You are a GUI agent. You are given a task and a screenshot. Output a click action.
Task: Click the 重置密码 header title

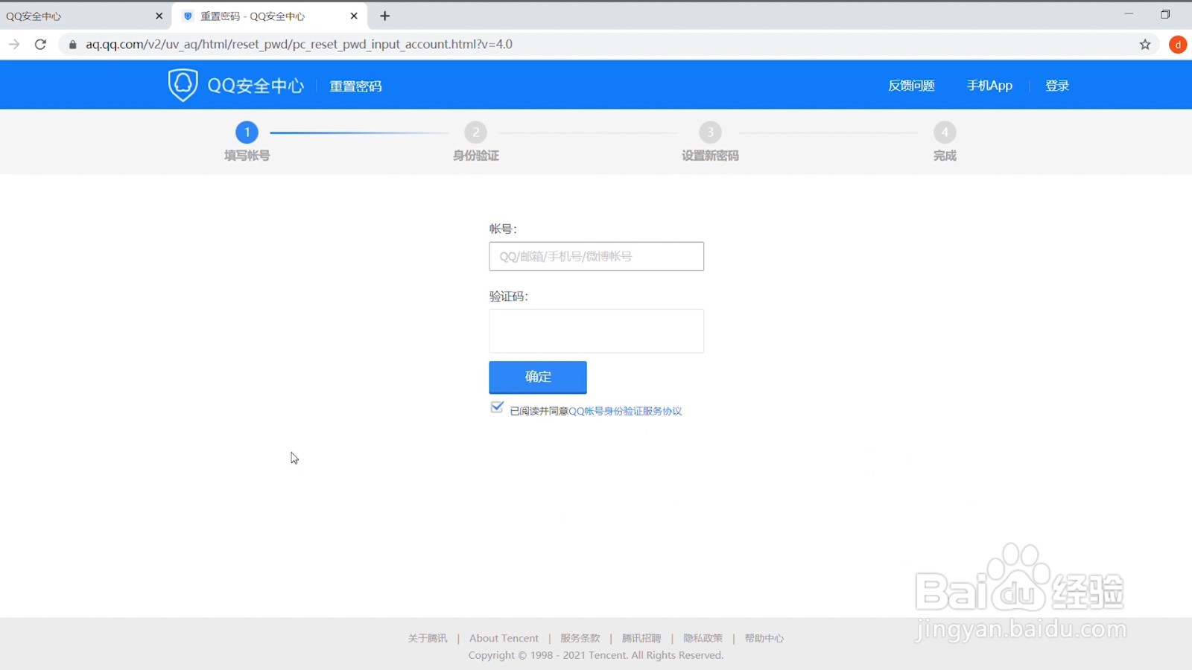[x=355, y=86]
